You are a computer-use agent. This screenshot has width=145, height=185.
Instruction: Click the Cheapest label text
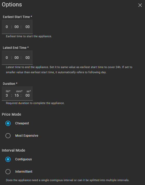(22, 123)
